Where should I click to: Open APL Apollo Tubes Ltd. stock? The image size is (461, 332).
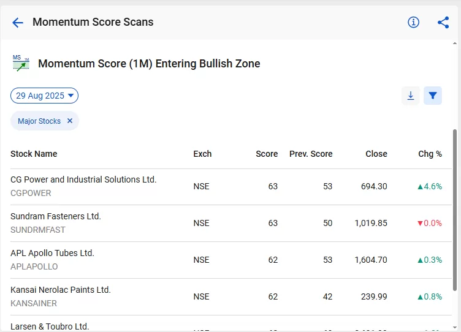[x=52, y=253]
